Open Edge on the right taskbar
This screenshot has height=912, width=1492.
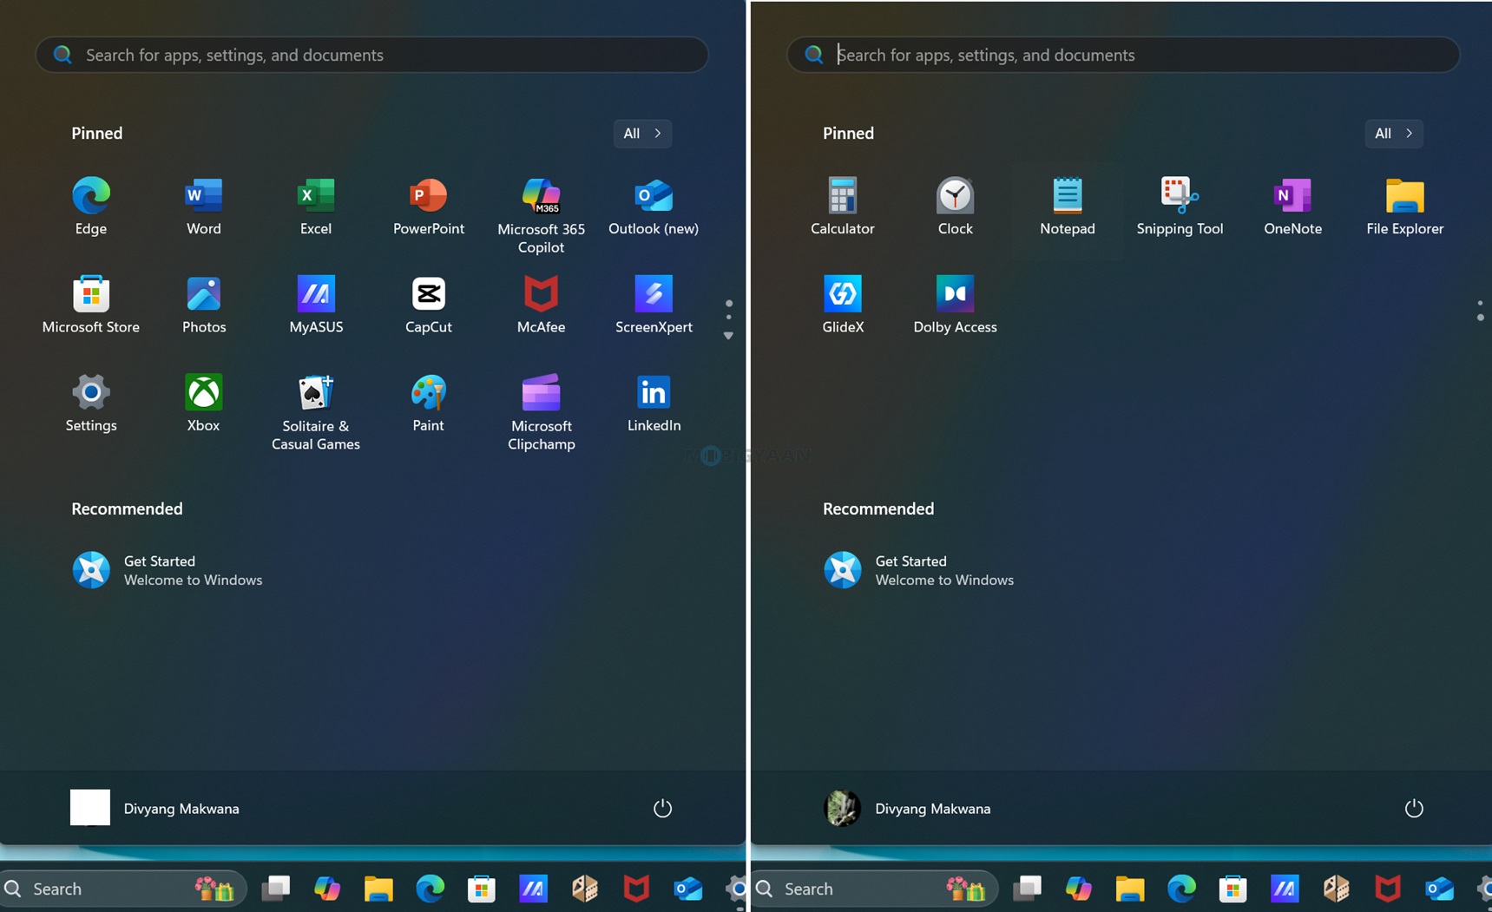coord(1182,889)
